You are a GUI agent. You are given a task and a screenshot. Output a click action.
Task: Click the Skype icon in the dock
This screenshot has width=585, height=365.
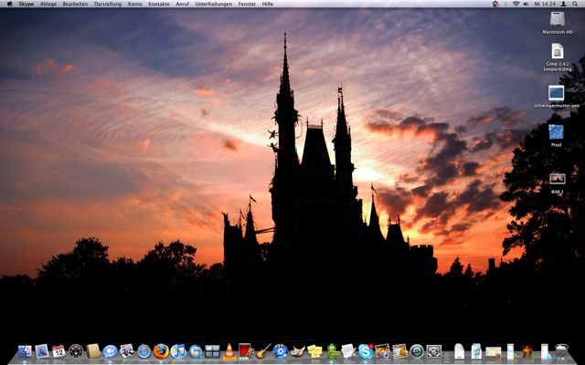click(366, 351)
